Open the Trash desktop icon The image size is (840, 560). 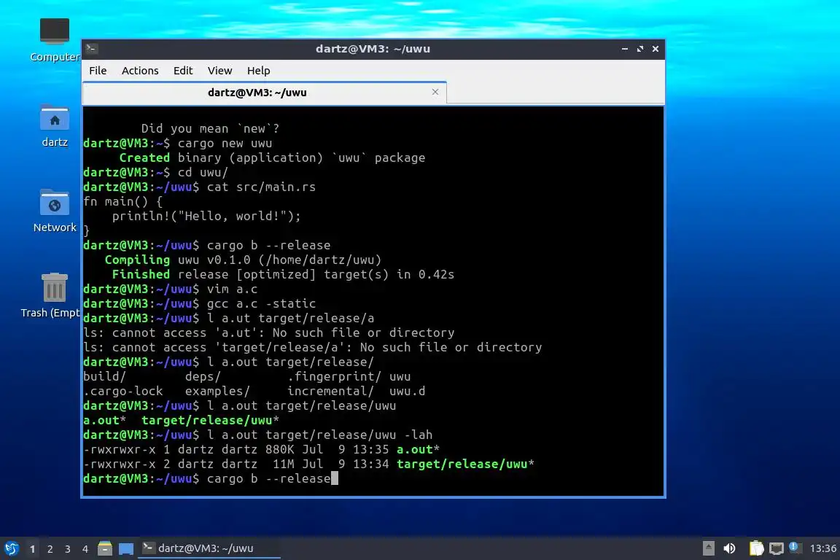53,295
